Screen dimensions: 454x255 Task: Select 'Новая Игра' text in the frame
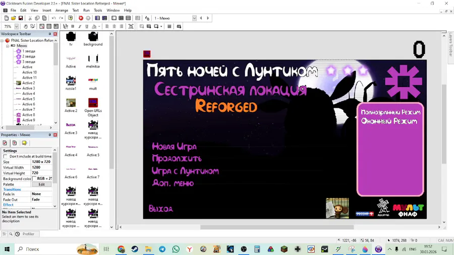(175, 147)
